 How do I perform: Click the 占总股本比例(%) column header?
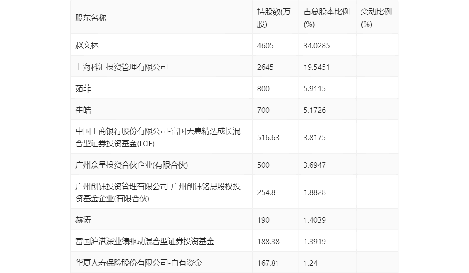[327, 18]
